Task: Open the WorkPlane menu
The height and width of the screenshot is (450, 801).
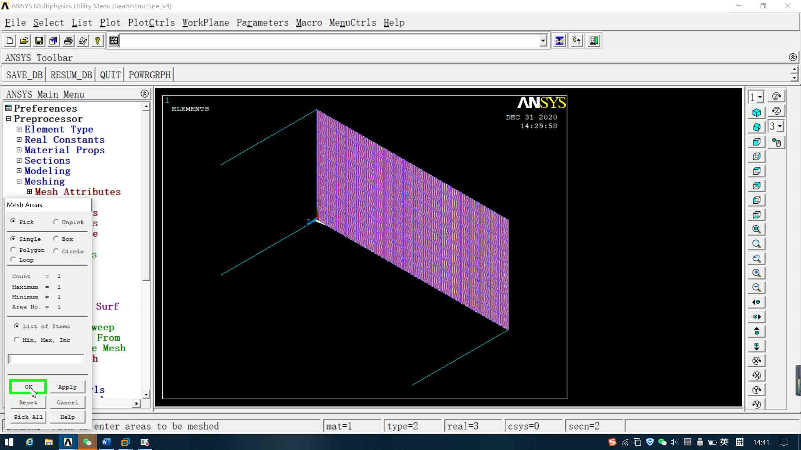Action: tap(205, 22)
